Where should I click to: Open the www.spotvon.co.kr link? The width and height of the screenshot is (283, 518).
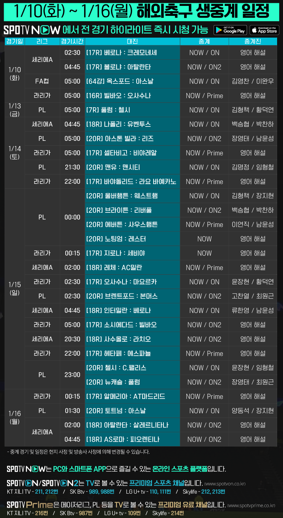(225, 483)
